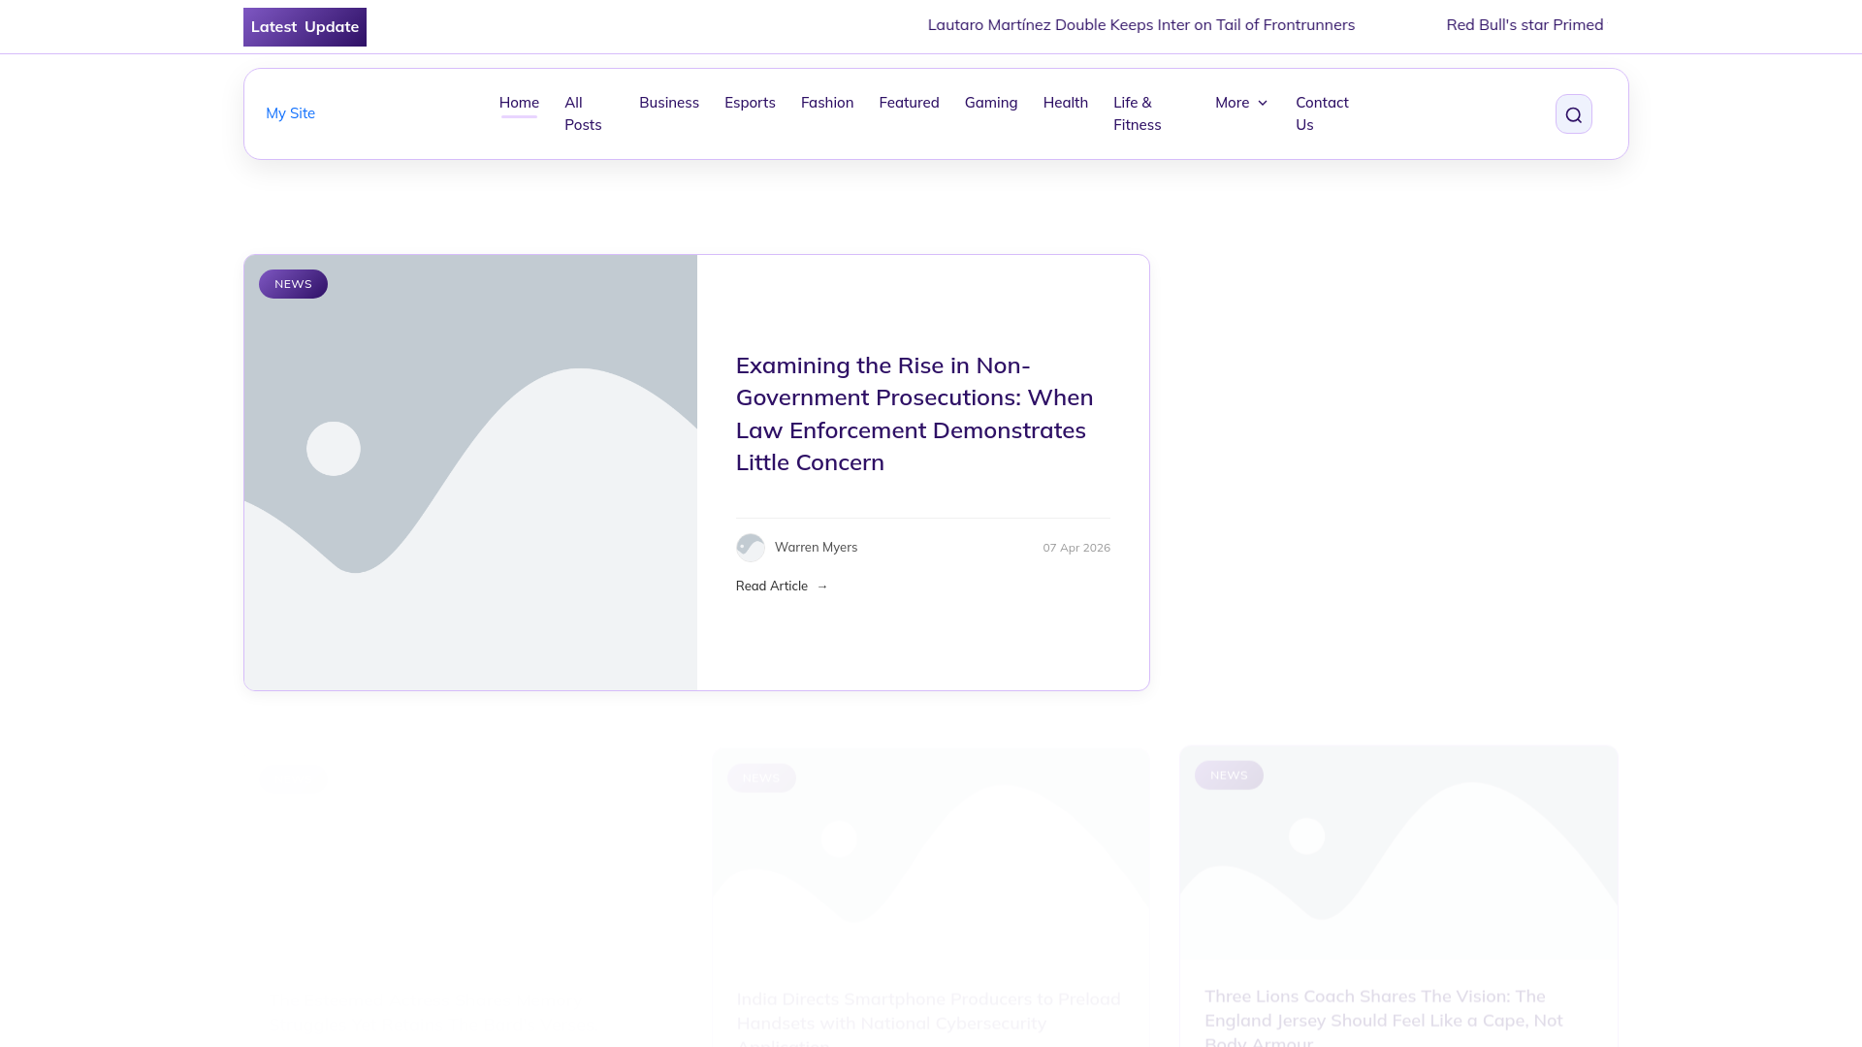Viewport: 1862px width, 1047px height.
Task: Open Contact Us page link
Action: point(1322,113)
